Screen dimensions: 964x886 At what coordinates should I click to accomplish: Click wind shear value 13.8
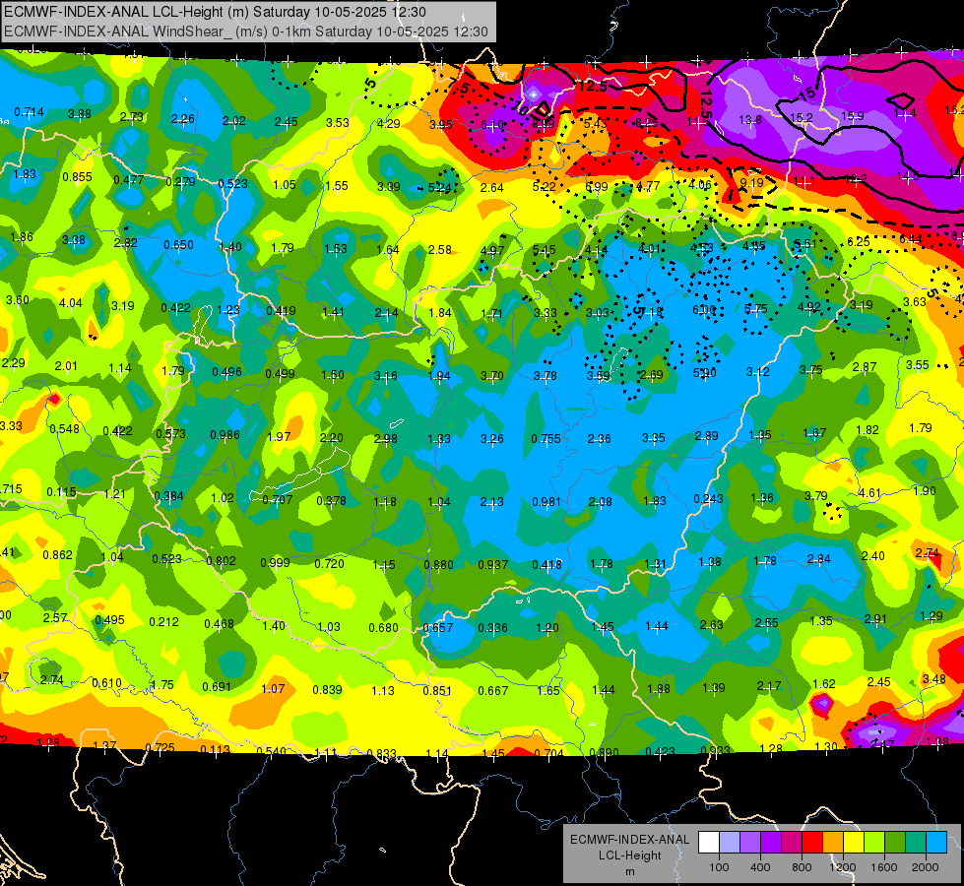click(750, 120)
